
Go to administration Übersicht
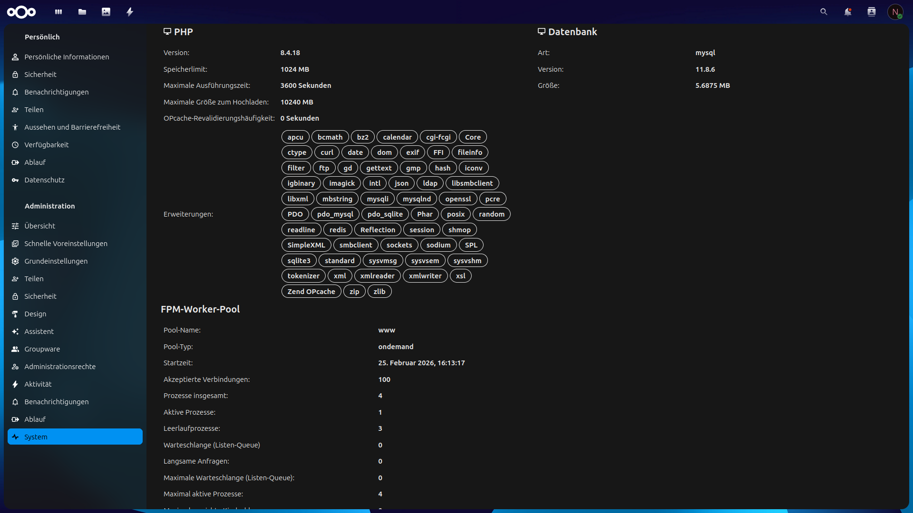[x=40, y=226]
